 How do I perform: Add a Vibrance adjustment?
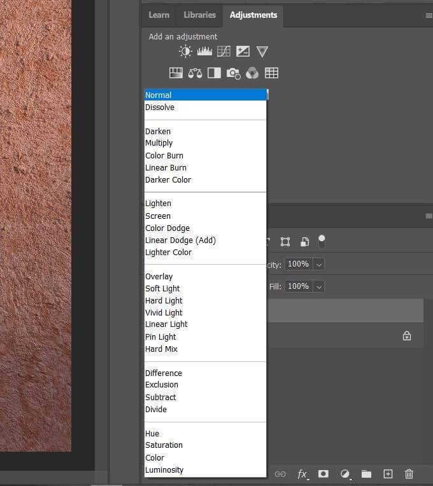click(262, 52)
